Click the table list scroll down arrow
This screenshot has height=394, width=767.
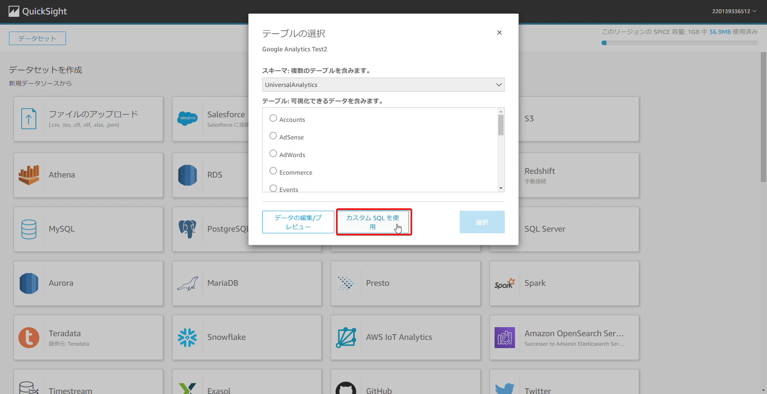[x=501, y=188]
